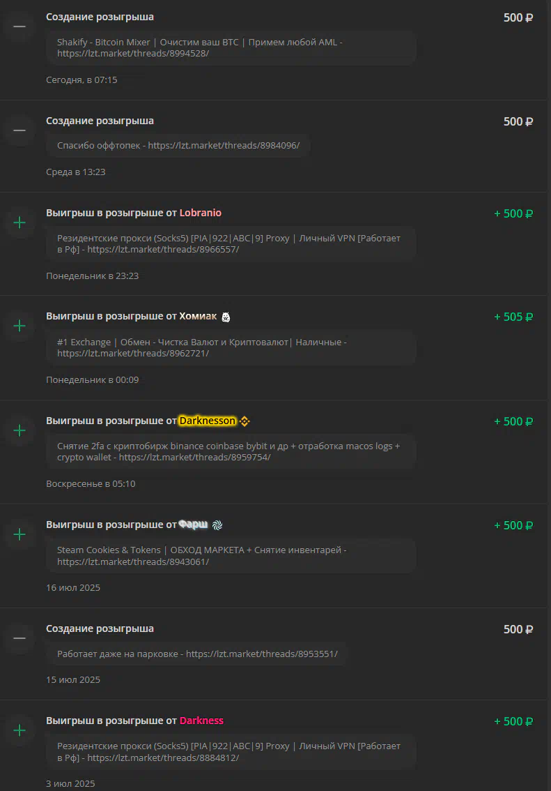Viewport: 551px width, 791px height.
Task: Click plus icon beside Фарш giveaway win
Action: click(x=19, y=534)
